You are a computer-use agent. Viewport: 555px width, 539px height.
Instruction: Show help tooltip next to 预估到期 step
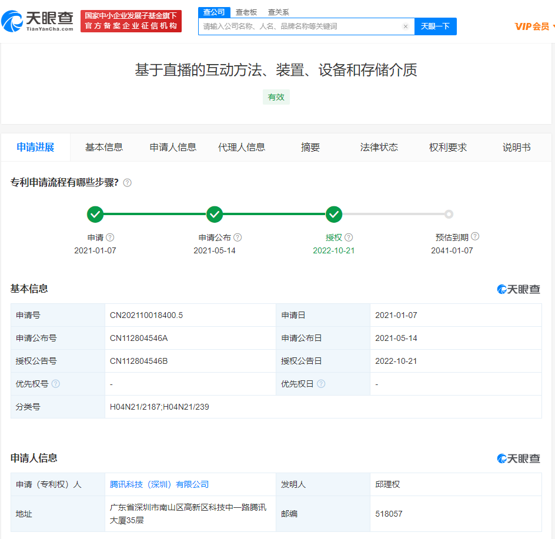point(476,236)
